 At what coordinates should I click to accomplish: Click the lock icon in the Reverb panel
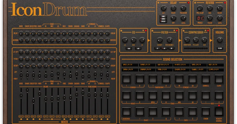click(x=195, y=3)
